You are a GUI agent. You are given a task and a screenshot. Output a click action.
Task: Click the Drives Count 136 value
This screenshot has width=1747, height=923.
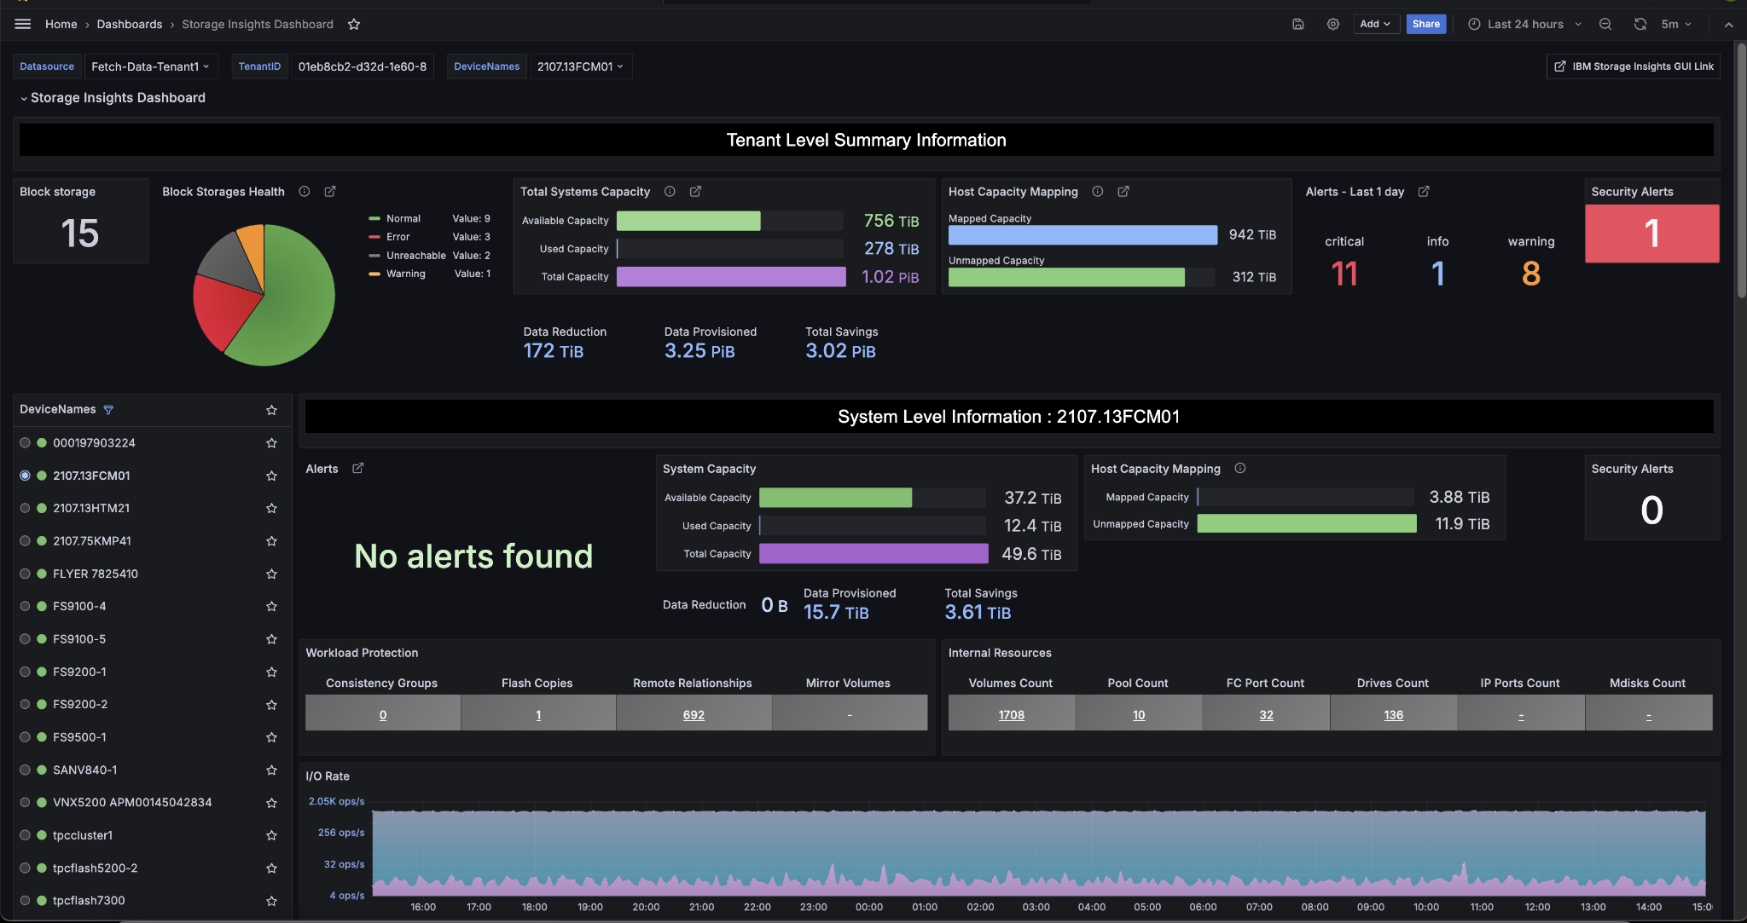pyautogui.click(x=1394, y=715)
